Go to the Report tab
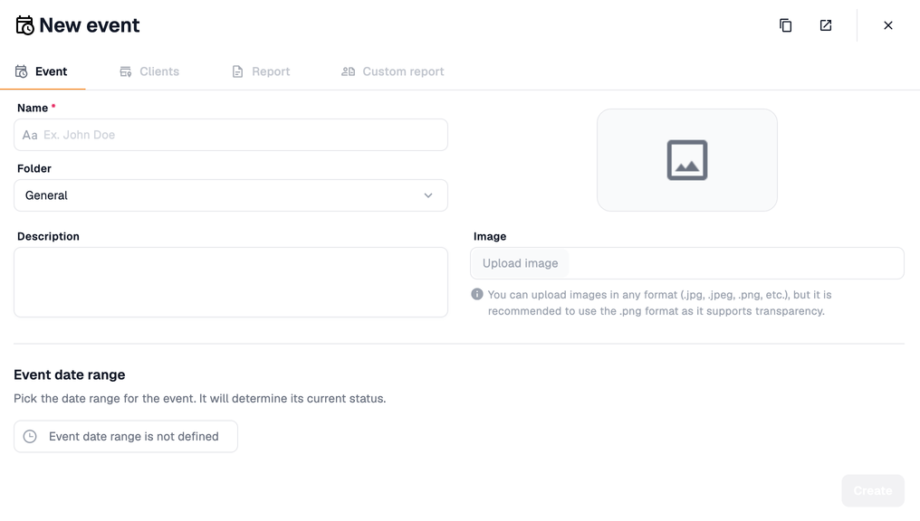920x521 pixels. pos(261,71)
